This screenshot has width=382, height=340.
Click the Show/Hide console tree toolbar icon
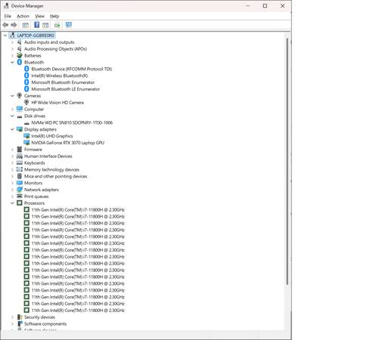(25, 25)
